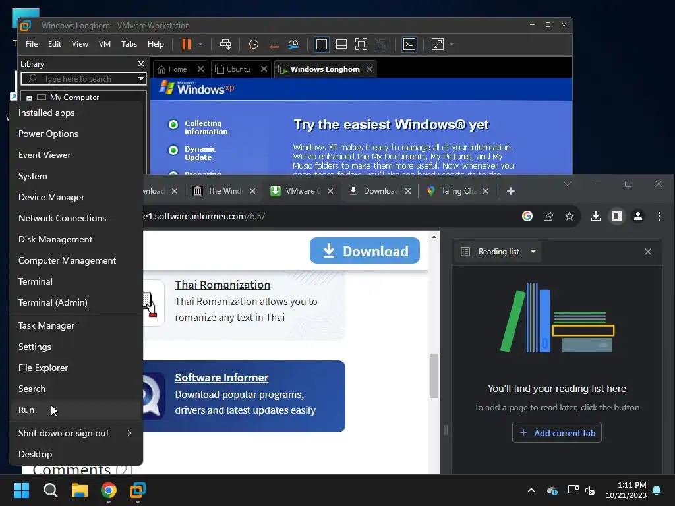Bookmark this page with the star icon
Screen dimensions: 675x506
(569, 216)
